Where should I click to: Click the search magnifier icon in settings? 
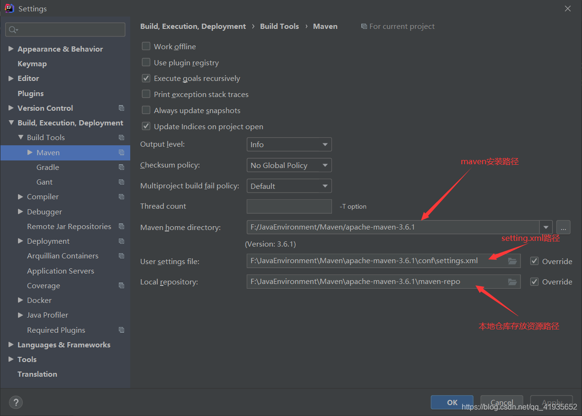12,30
